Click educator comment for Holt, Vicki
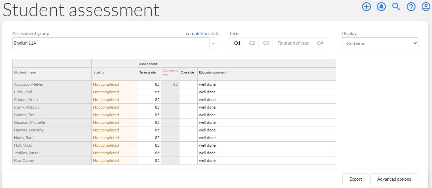The height and width of the screenshot is (188, 432). pyautogui.click(x=266, y=145)
